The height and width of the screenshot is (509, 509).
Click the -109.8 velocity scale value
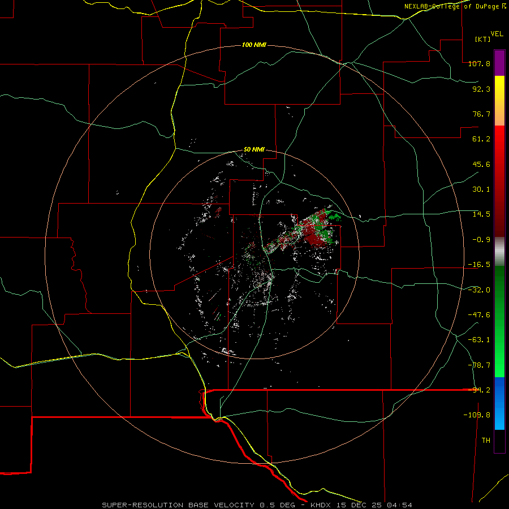(477, 415)
